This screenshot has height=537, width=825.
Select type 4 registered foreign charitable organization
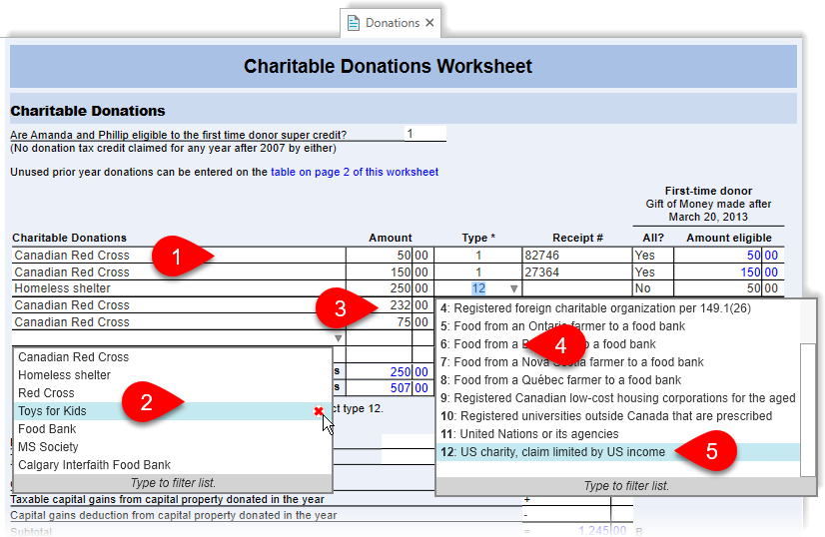click(x=617, y=308)
